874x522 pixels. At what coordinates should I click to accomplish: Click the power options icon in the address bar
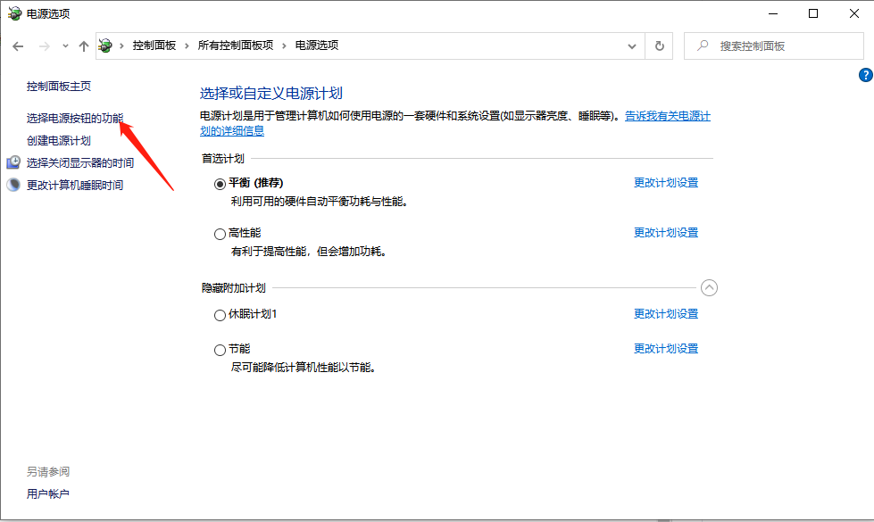[x=106, y=45]
